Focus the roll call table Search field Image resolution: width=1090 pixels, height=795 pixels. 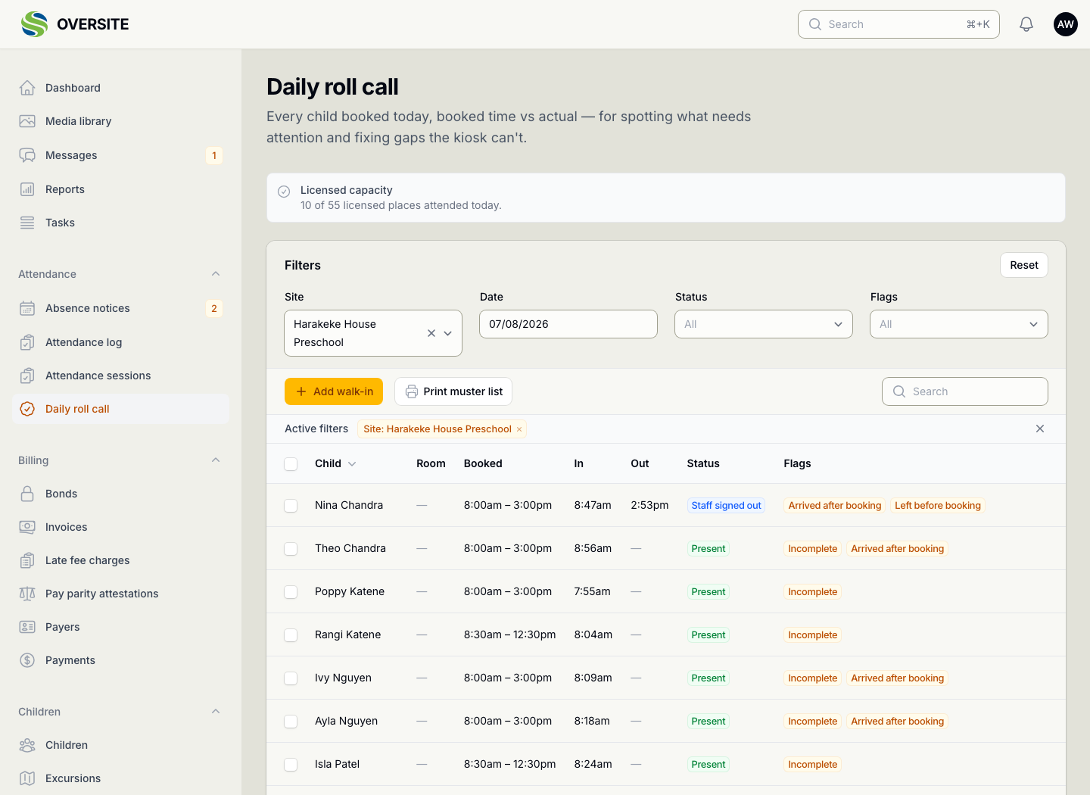(x=965, y=391)
